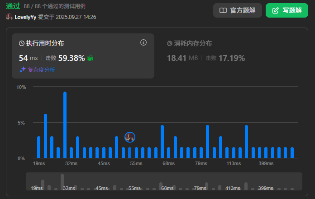Open the 官方题解 official solution

(237, 10)
